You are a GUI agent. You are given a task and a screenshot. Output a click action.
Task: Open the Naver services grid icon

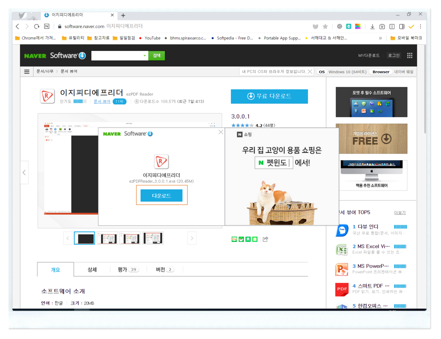coord(410,55)
